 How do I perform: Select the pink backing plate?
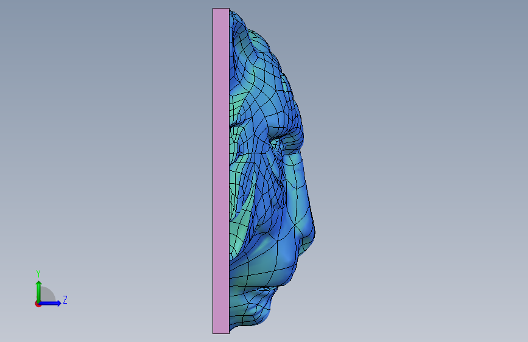[221, 171]
